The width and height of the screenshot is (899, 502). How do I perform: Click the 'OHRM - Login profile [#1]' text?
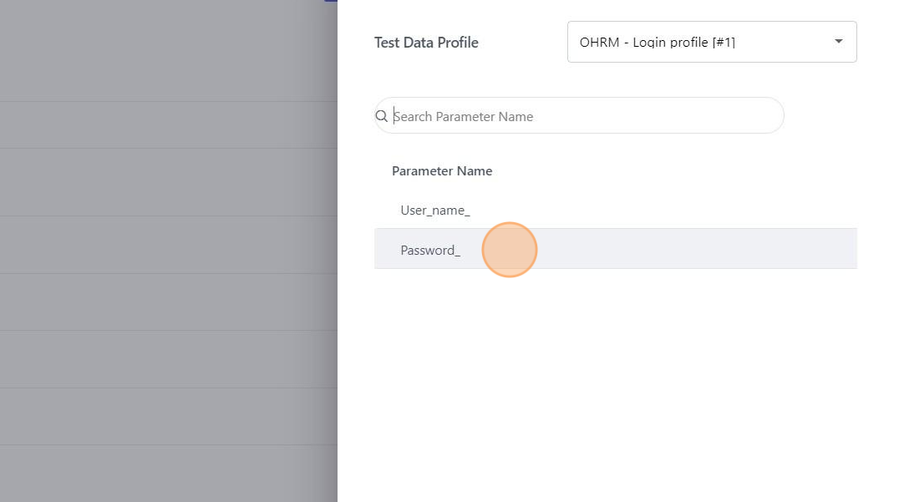[658, 43]
